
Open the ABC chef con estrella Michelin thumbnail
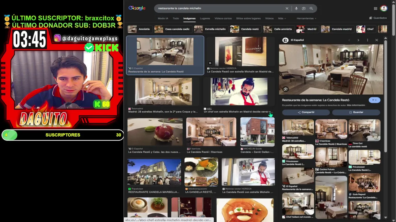pyautogui.click(x=239, y=92)
